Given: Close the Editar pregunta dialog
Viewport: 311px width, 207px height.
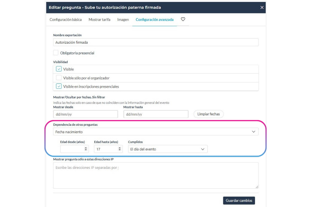Looking at the screenshot, I should click(262, 7).
